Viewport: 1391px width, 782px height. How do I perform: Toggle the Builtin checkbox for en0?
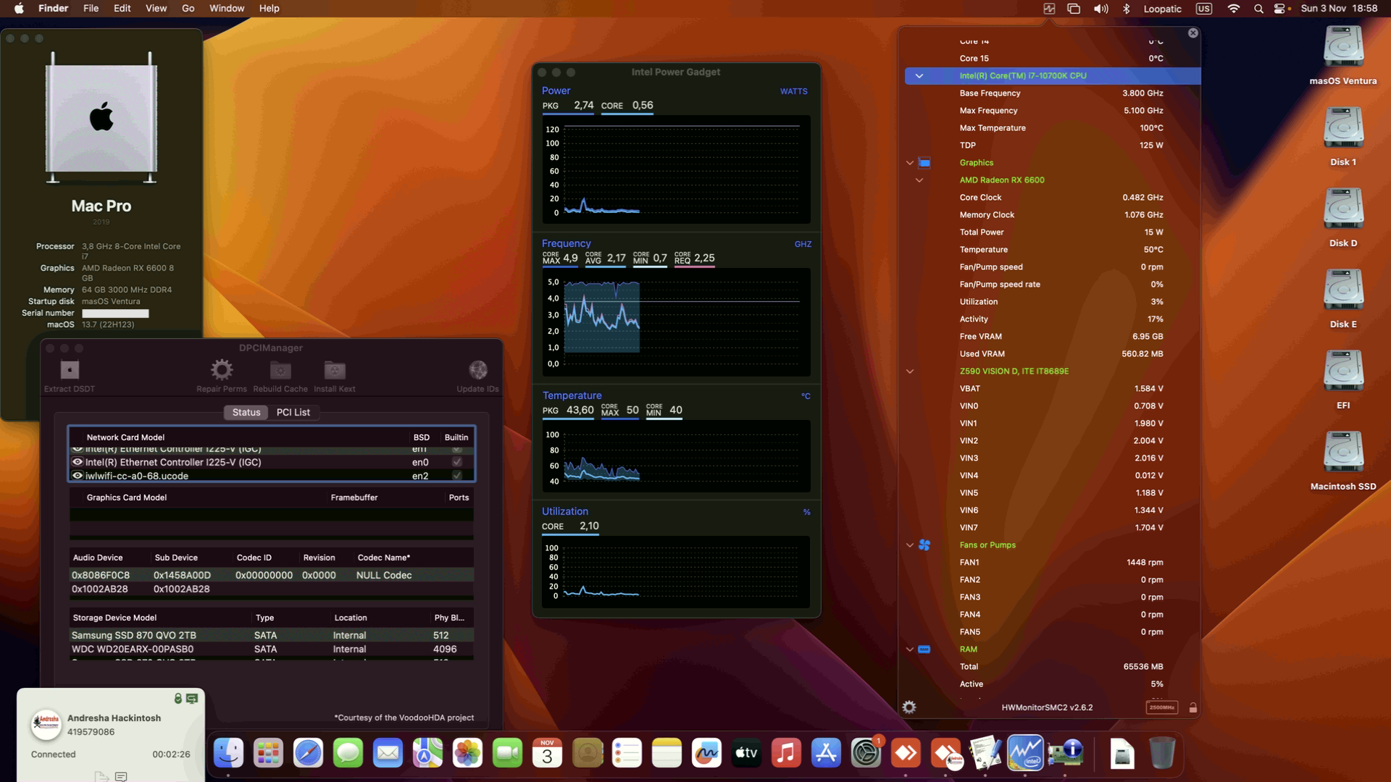click(456, 462)
